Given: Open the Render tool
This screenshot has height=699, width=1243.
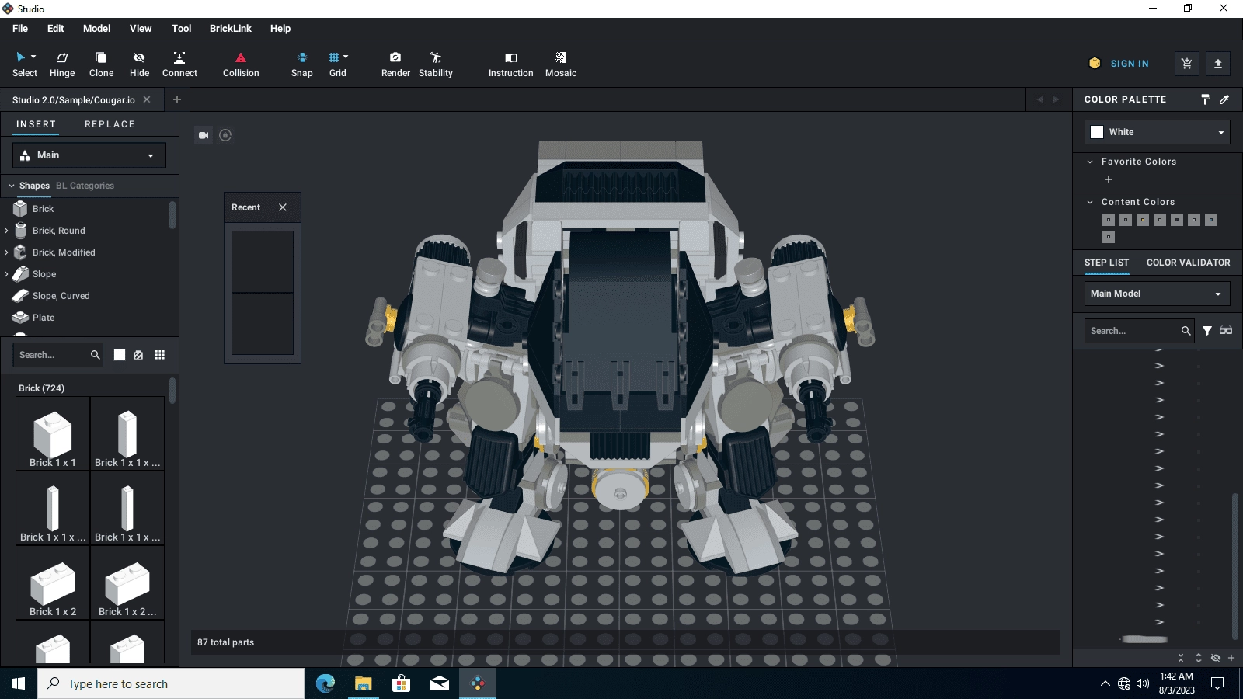Looking at the screenshot, I should click(x=395, y=64).
